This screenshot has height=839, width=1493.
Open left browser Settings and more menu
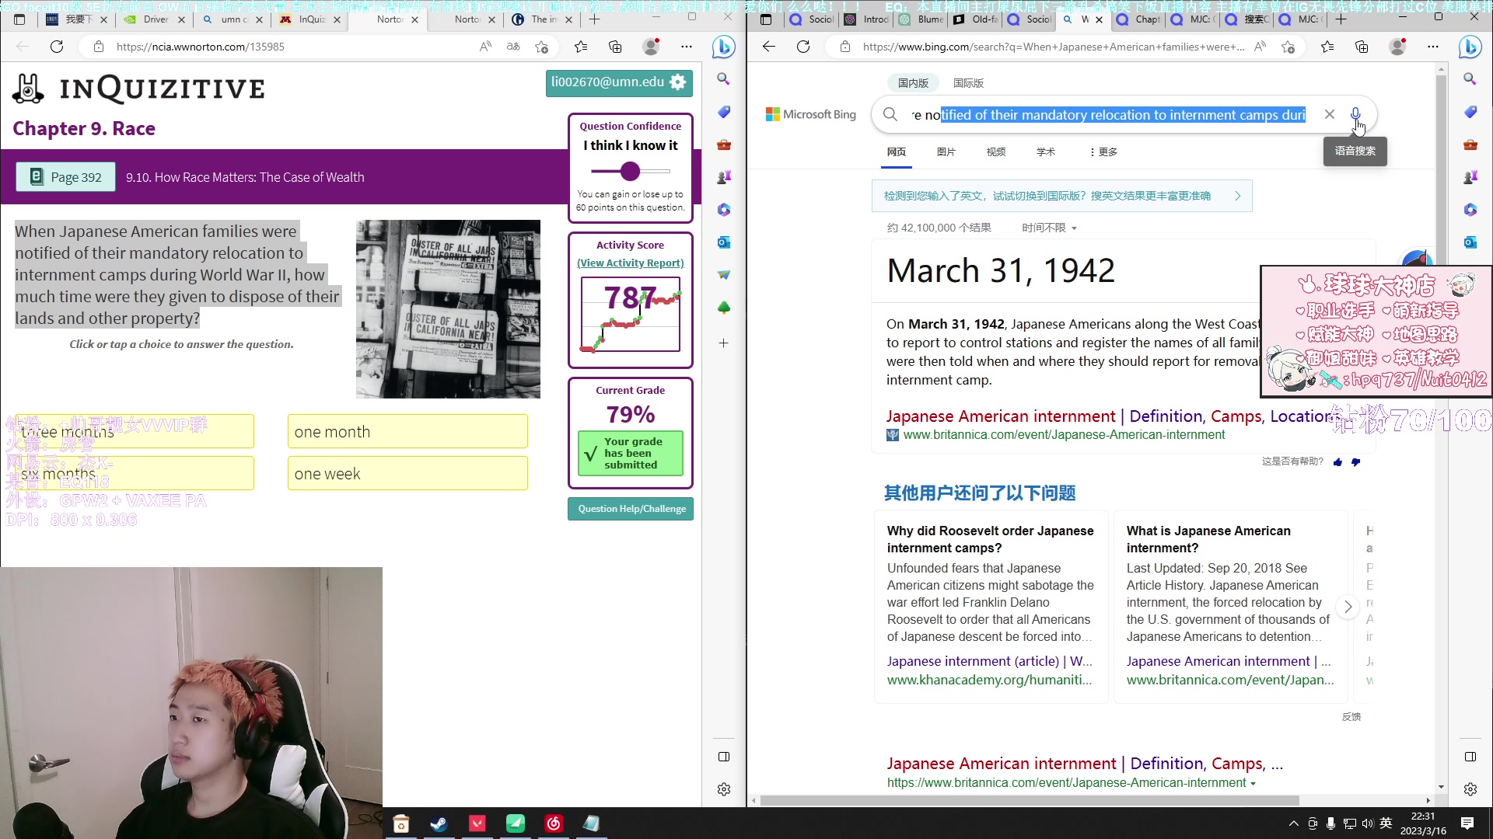tap(687, 47)
